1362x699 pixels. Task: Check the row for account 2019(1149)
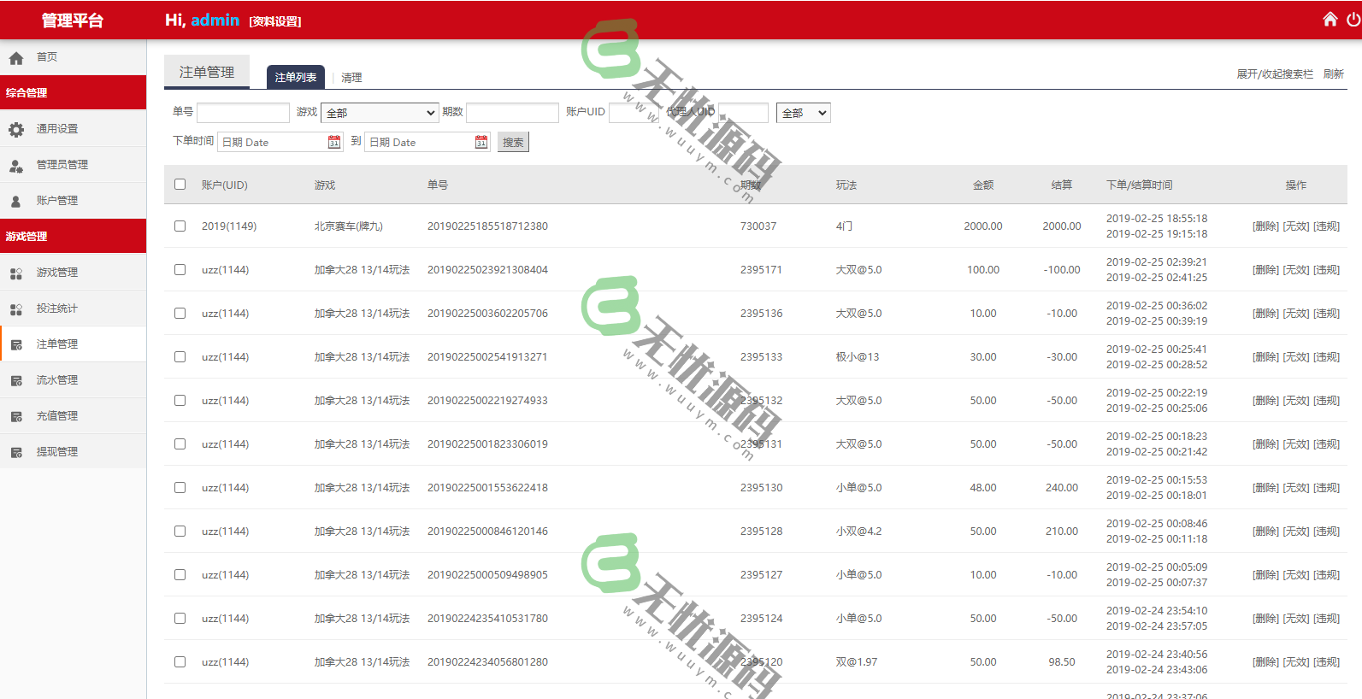[x=180, y=226]
